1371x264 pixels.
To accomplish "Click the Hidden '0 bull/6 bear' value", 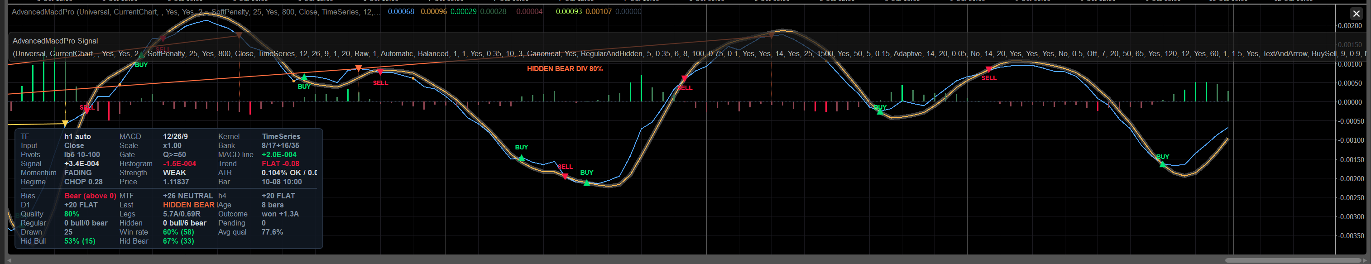I will [x=185, y=223].
